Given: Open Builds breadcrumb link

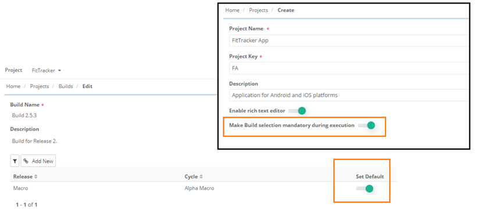Looking at the screenshot, I should pyautogui.click(x=66, y=86).
